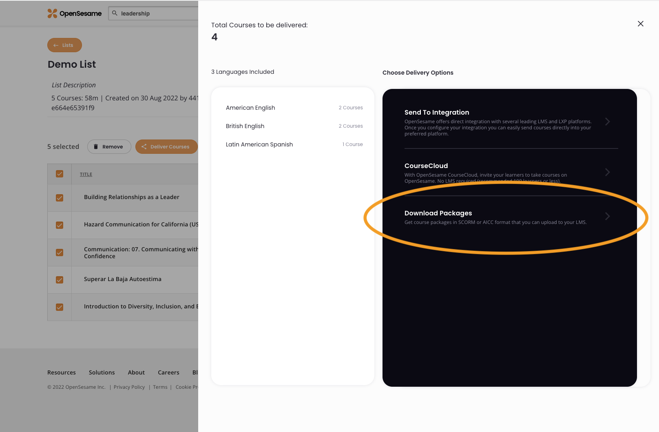
Task: Click the search magnifier icon
Action: (x=115, y=13)
